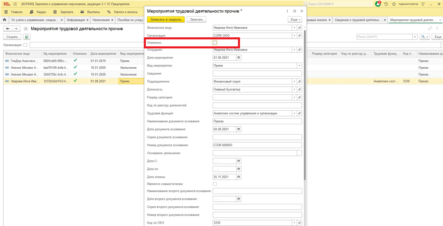
Task: Open the magnifier search options dropdown
Action: tap(425, 37)
